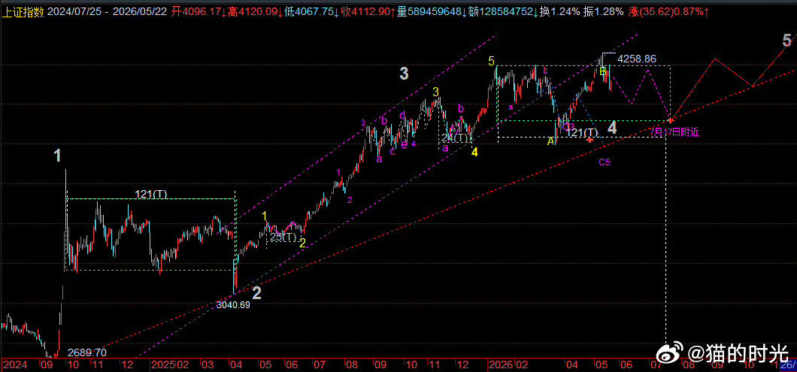797x372 pixels.
Task: Click the 3040.69 low price label
Action: (233, 305)
